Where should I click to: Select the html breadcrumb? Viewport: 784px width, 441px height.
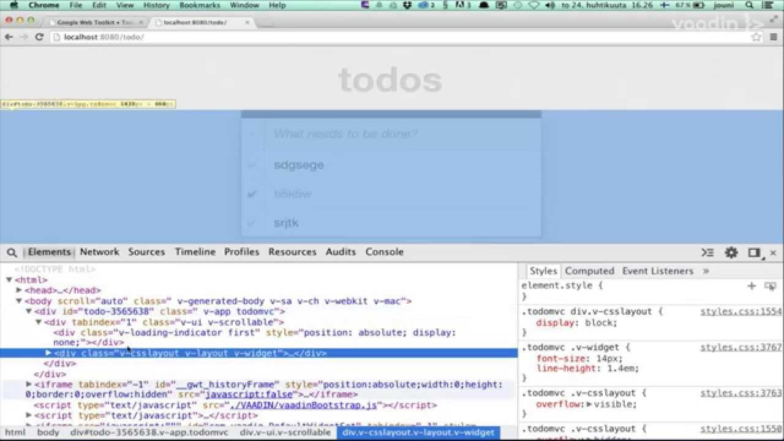(15, 432)
